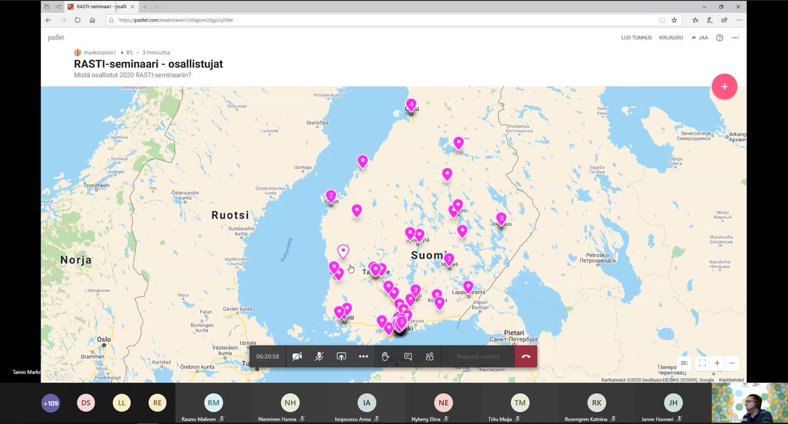
Task: Share the padlet with JAA
Action: click(x=699, y=37)
